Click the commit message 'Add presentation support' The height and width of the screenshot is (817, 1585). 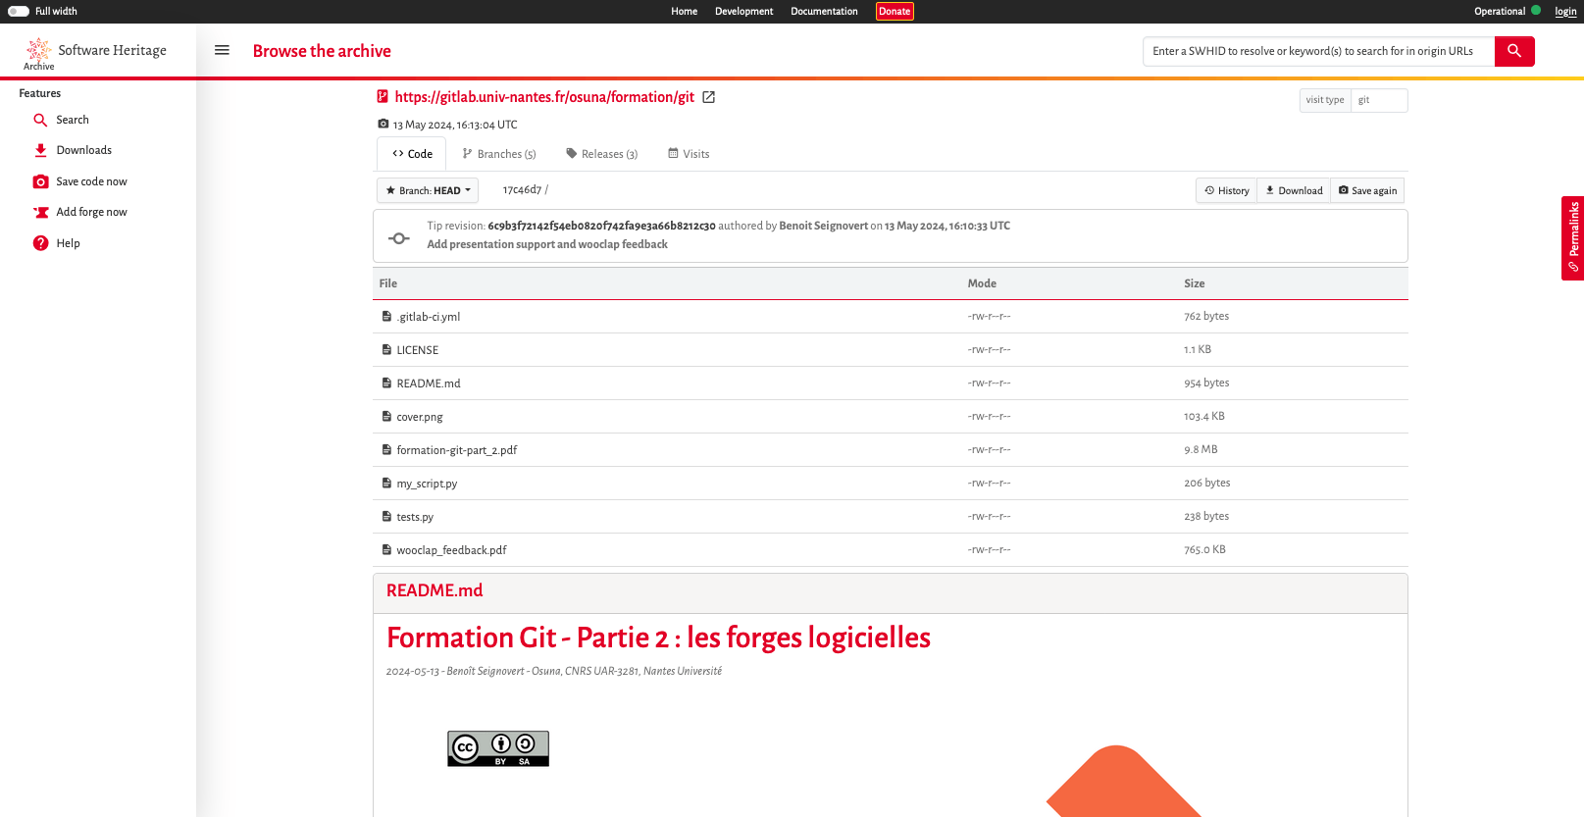point(547,244)
